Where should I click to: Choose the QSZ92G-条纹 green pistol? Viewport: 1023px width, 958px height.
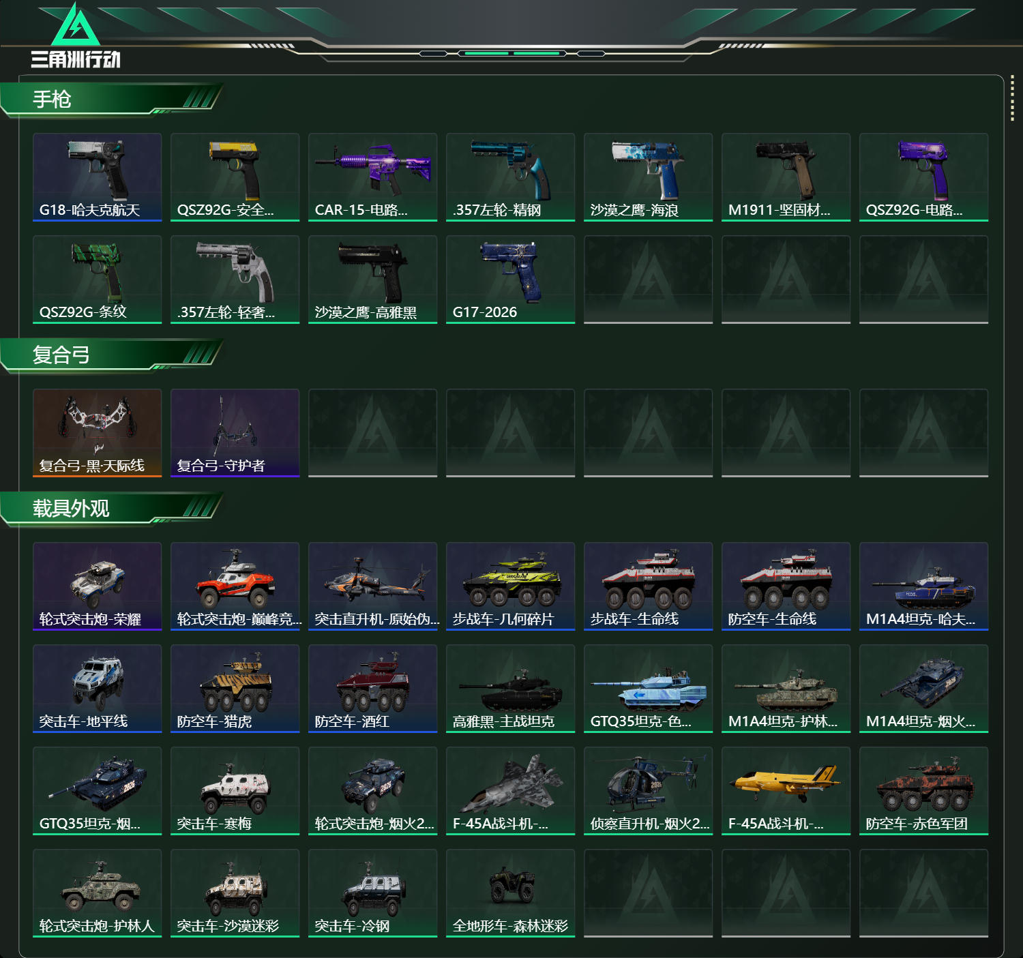(98, 280)
